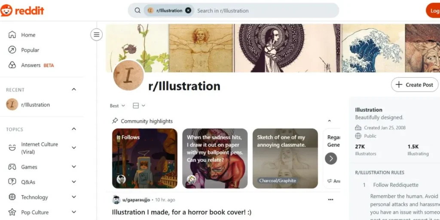Viewport: 440px width, 220px height.
Task: Collapse the RECENT section
Action: click(74, 89)
